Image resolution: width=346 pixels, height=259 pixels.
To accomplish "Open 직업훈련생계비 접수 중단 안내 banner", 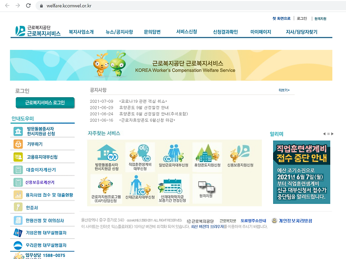I will [301, 172].
